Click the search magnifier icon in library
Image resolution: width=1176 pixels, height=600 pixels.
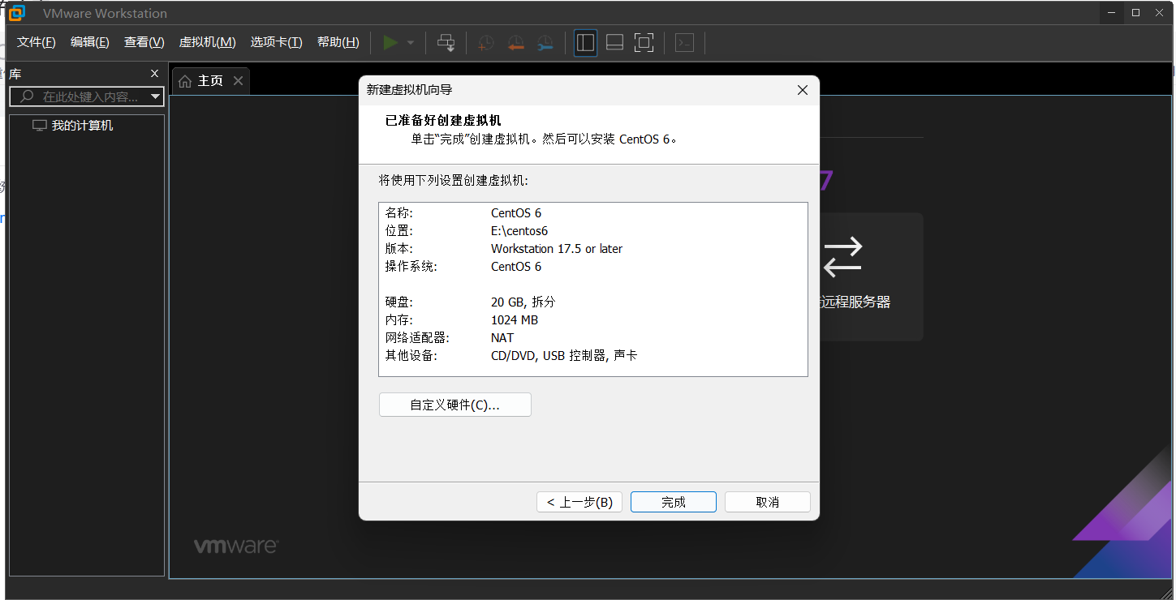[27, 96]
